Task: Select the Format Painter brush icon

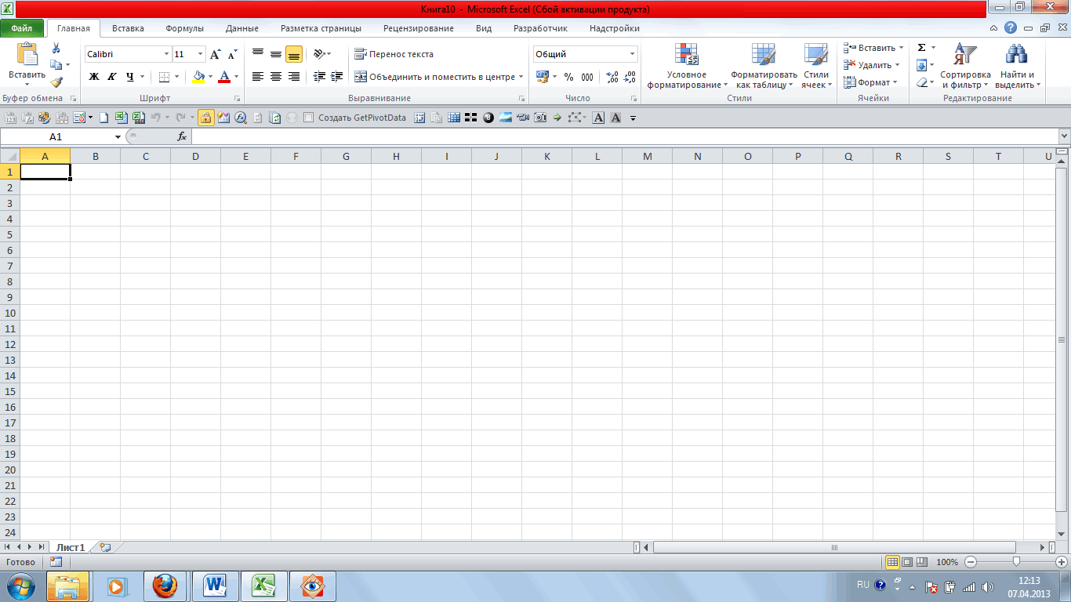Action: (56, 81)
